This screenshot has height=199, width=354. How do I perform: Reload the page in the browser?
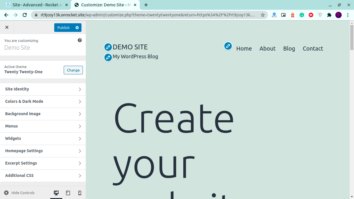tap(25, 15)
